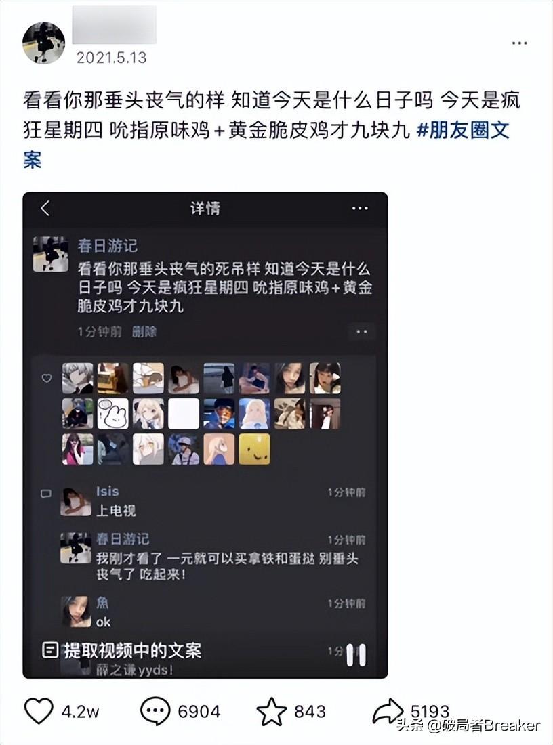Tap the two-dot comment action button
Viewport: 553px width, 745px height.
click(361, 332)
